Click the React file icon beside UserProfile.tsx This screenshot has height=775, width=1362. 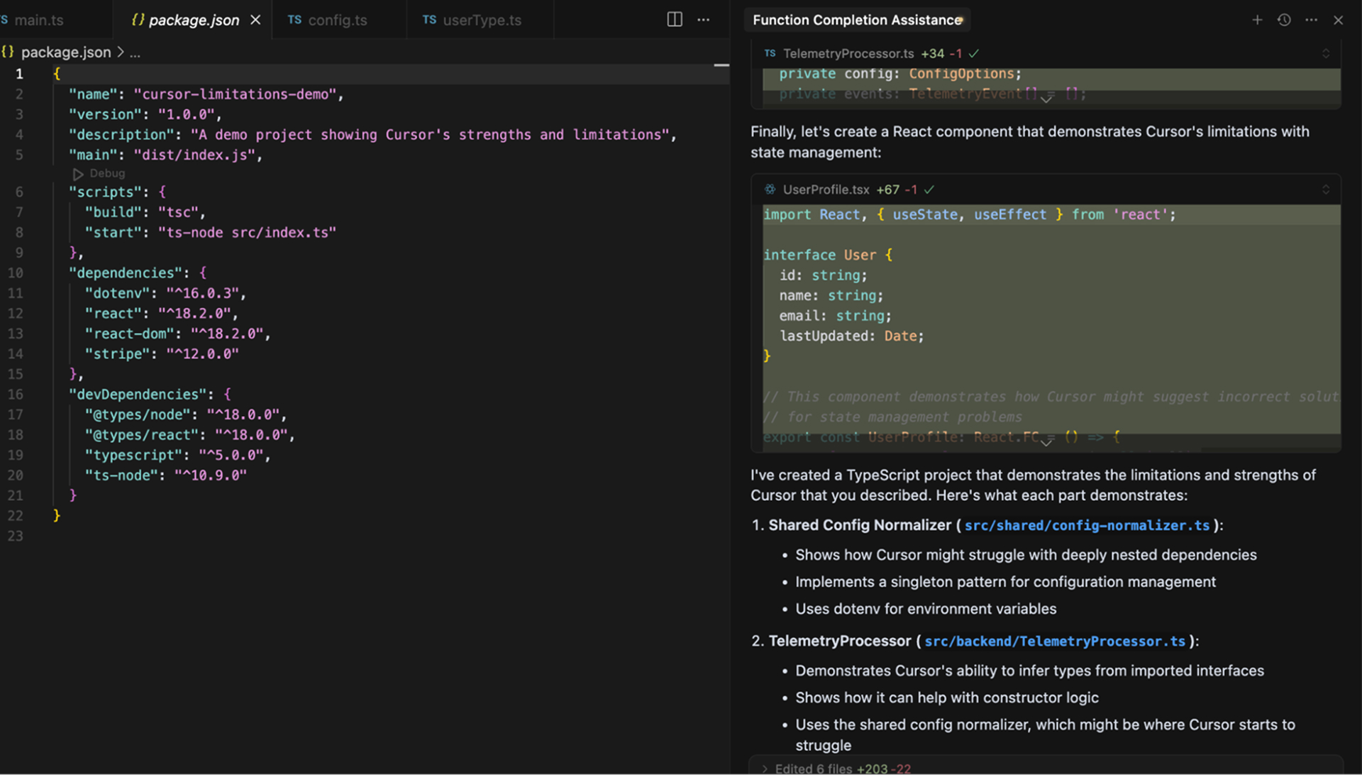coord(770,189)
